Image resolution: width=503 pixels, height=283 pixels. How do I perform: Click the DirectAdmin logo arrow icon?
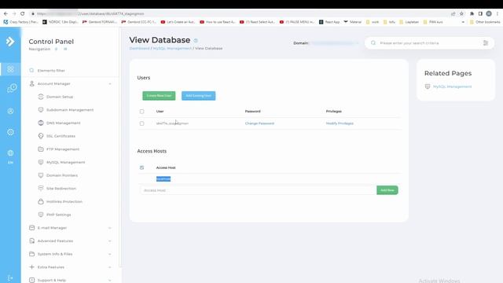pyautogui.click(x=10, y=42)
